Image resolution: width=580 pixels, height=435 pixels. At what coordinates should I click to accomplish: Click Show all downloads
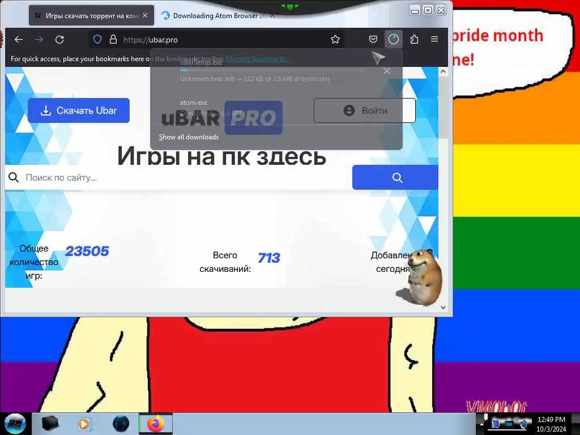189,137
